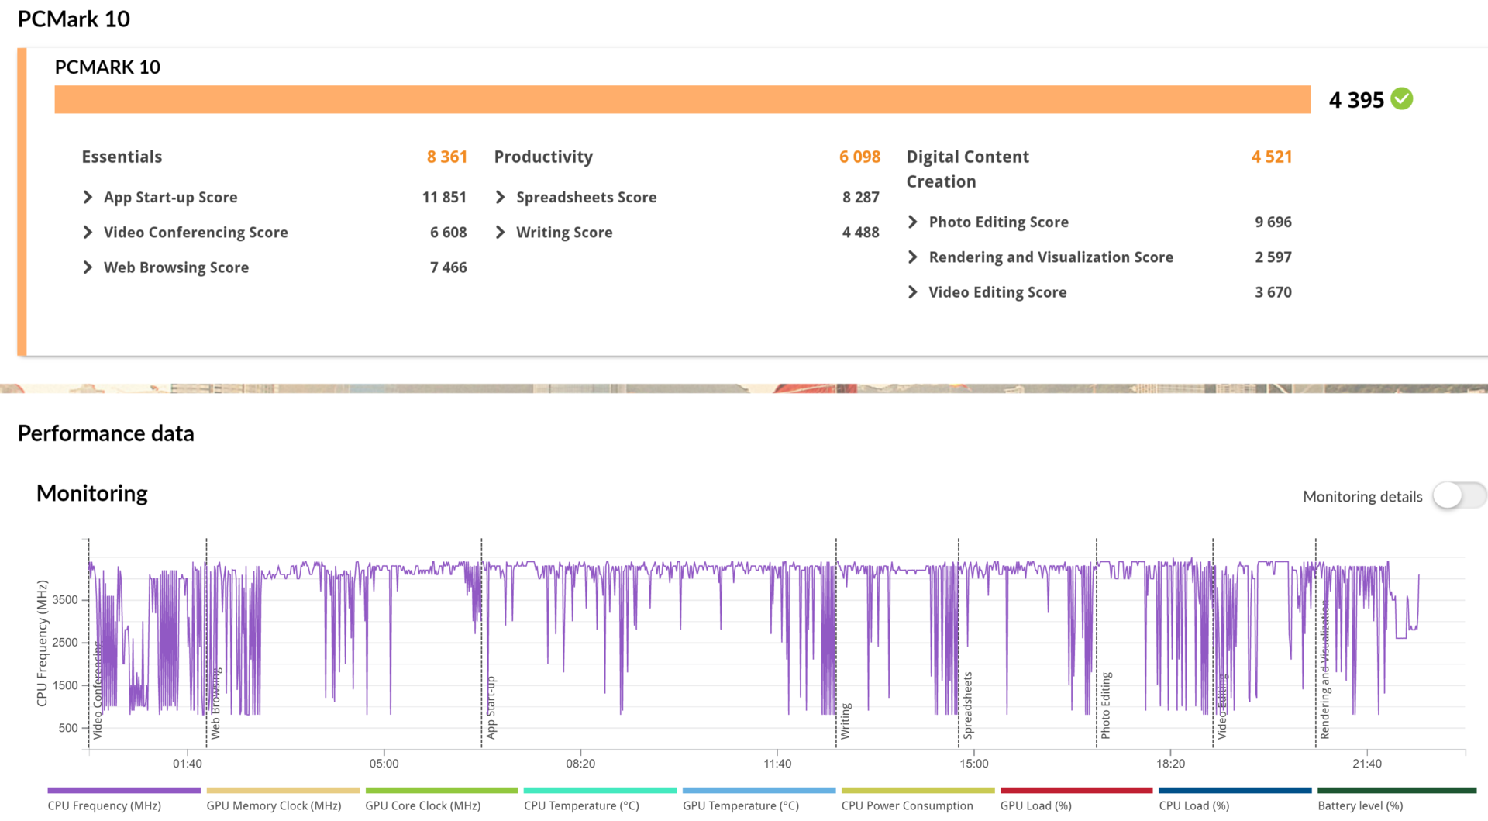Click the Rendering and Visualization chart marker

tap(1325, 670)
